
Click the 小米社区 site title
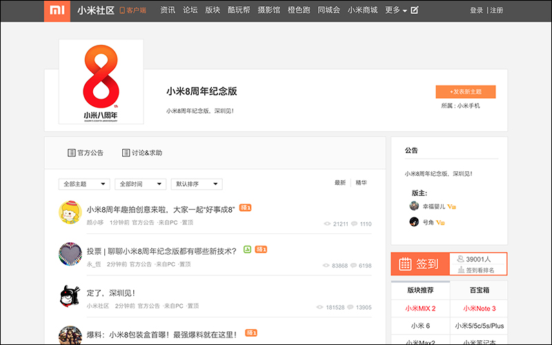point(96,10)
